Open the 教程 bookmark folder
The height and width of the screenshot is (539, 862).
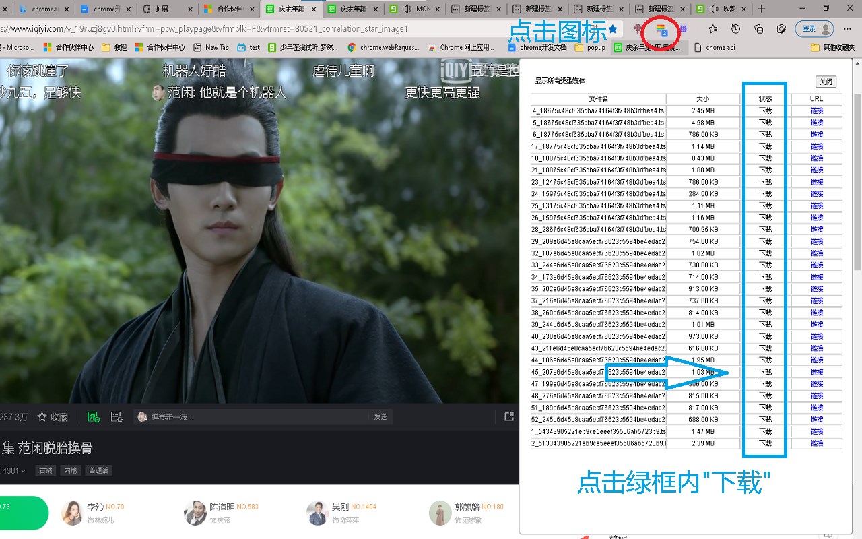coord(114,47)
